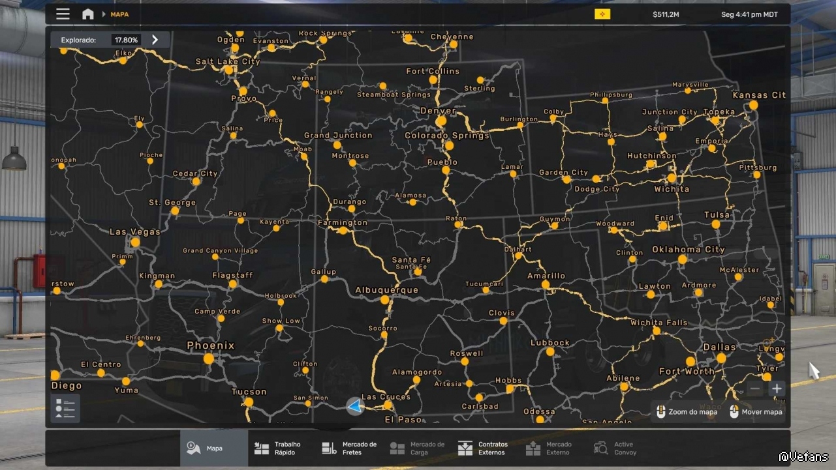This screenshot has width=836, height=470.
Task: Select the Pueblo city marker dot
Action: (x=446, y=170)
